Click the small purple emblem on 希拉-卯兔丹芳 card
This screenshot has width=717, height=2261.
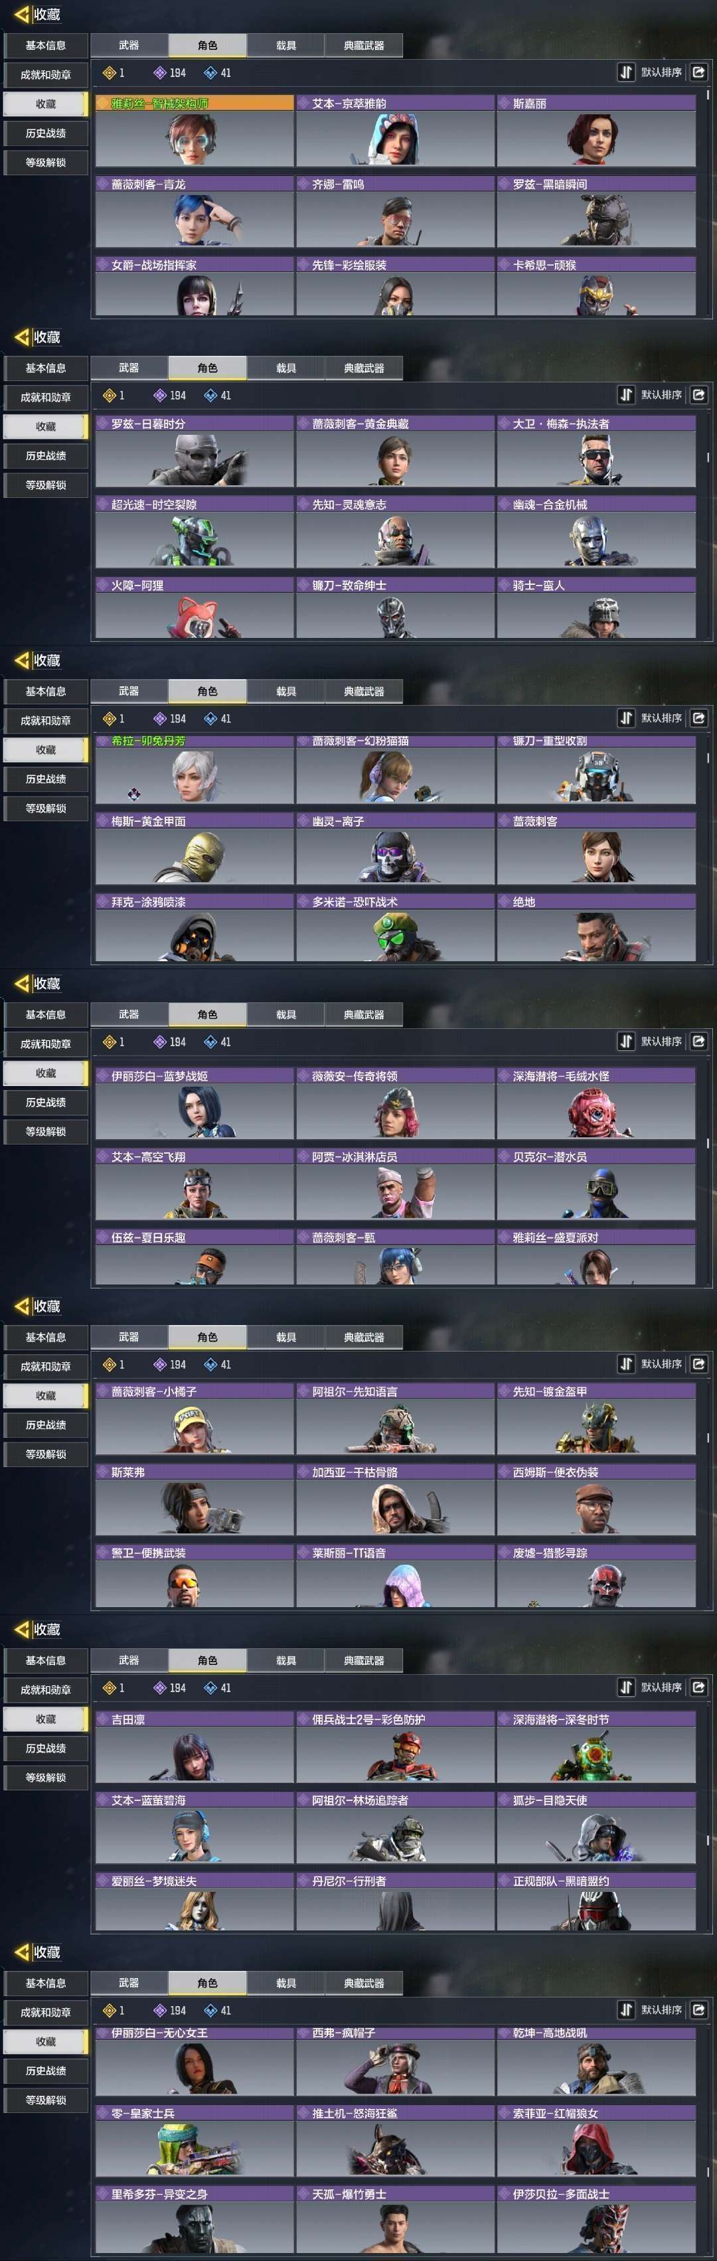tap(133, 793)
